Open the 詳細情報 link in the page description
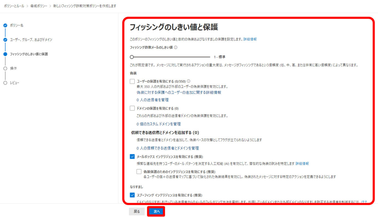Image resolution: width=378 pixels, height=217 pixels. point(250,39)
